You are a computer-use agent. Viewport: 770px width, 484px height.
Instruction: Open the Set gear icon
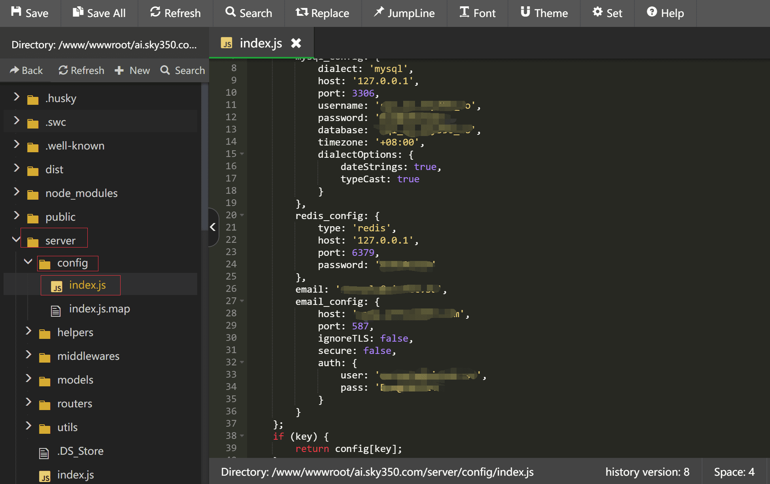pyautogui.click(x=597, y=12)
